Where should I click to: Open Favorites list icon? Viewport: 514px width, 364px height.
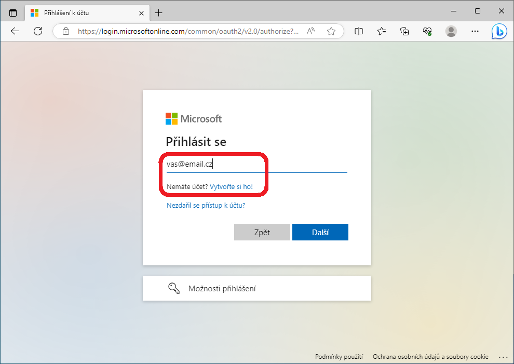click(382, 31)
